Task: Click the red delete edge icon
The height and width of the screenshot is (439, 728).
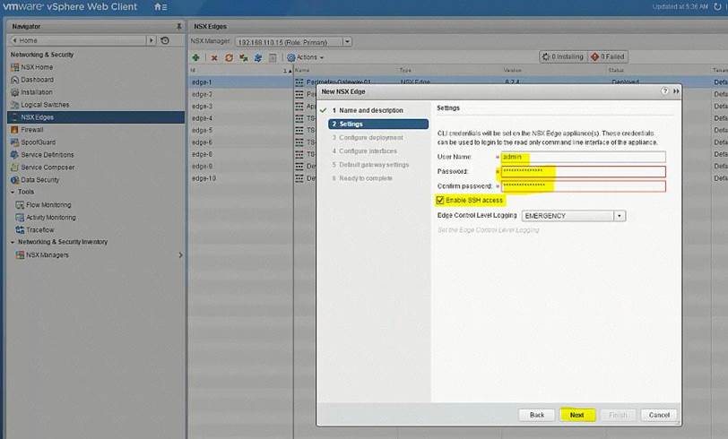Action: point(214,57)
